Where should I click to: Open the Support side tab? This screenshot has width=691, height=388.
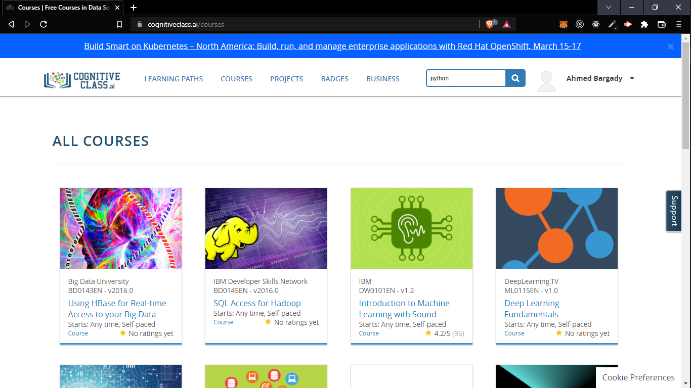674,211
